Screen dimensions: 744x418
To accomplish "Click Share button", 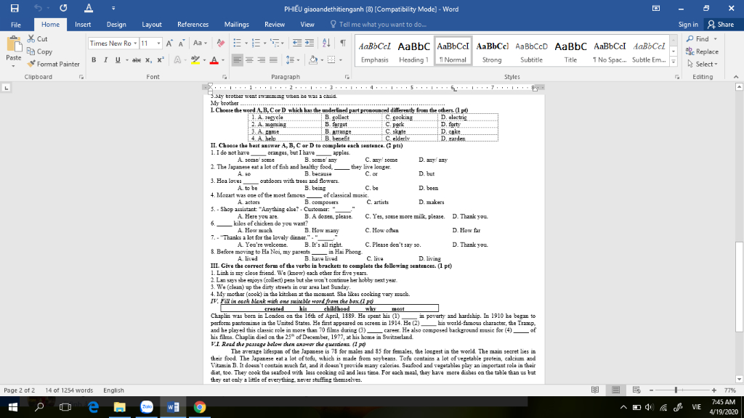I will pos(721,25).
